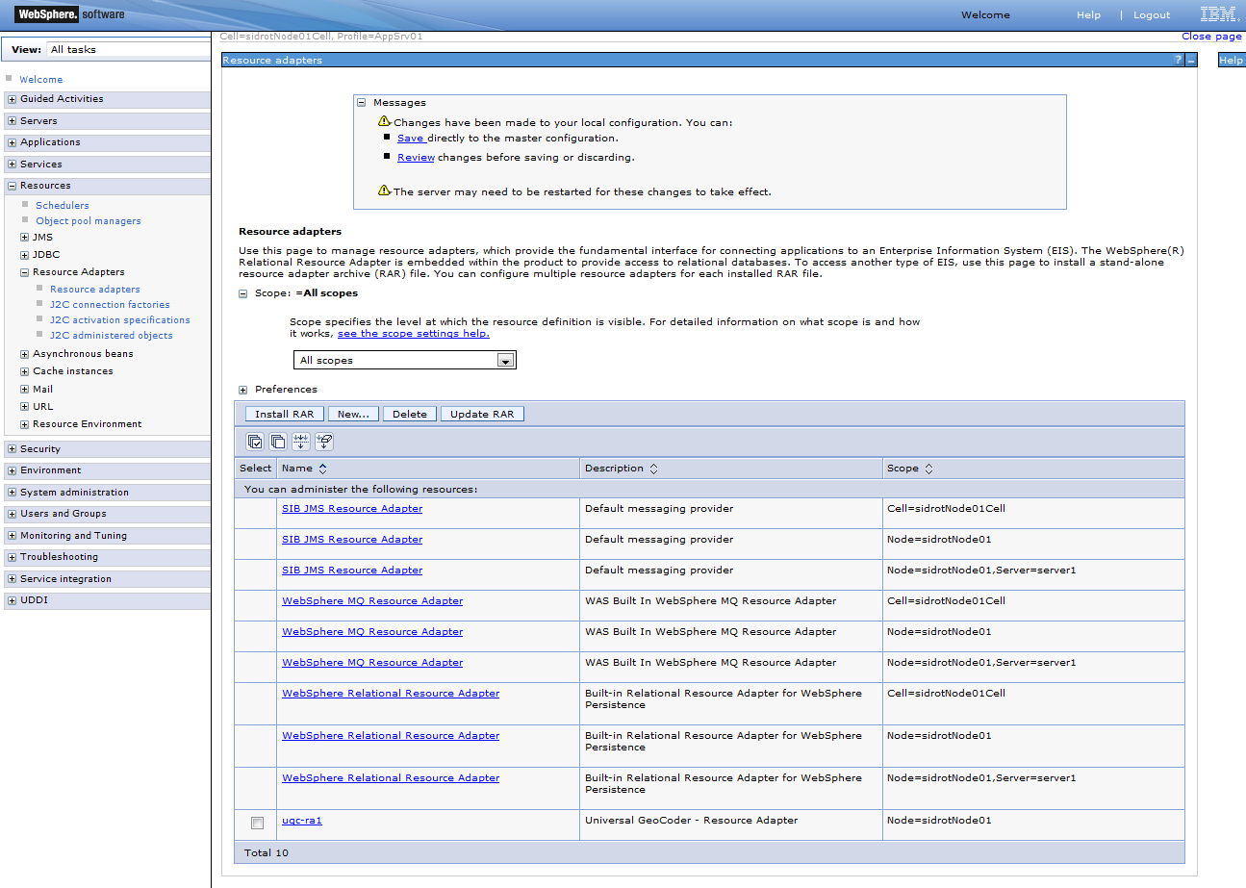The image size is (1246, 888).
Task: Expand Asynchronous beans node
Action: 25,354
